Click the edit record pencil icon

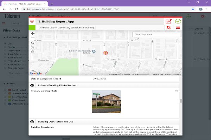(168, 21)
